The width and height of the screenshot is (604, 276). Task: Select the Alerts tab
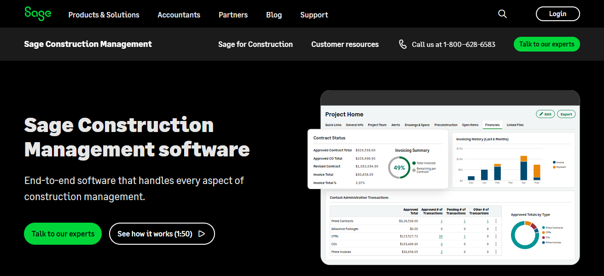pos(395,125)
